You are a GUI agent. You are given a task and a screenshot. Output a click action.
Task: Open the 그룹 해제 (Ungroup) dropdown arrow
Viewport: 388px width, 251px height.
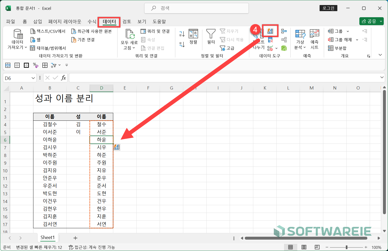point(357,40)
